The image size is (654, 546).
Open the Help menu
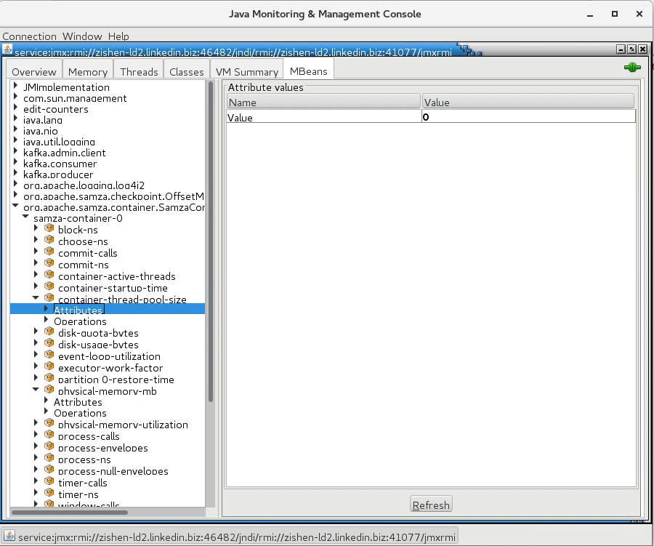[x=118, y=36]
